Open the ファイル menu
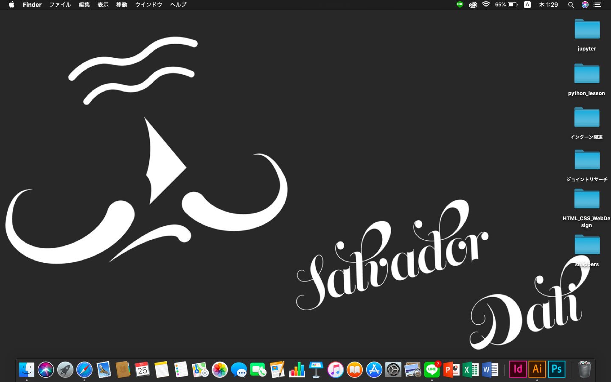611x382 pixels. 60,5
